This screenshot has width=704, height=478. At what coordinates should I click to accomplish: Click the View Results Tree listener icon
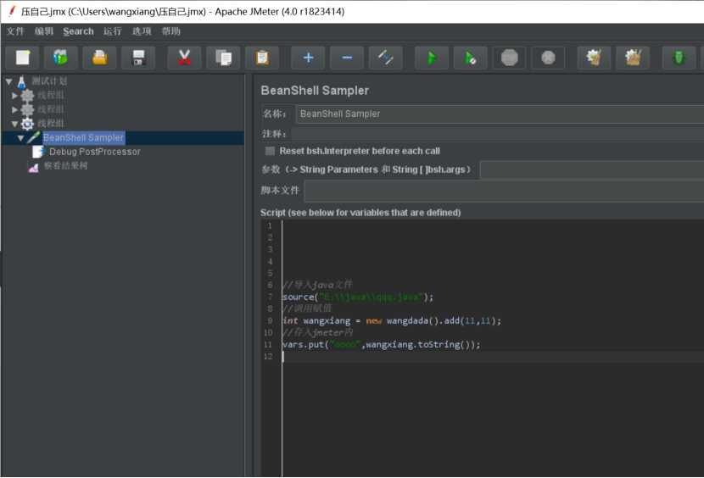coord(34,168)
